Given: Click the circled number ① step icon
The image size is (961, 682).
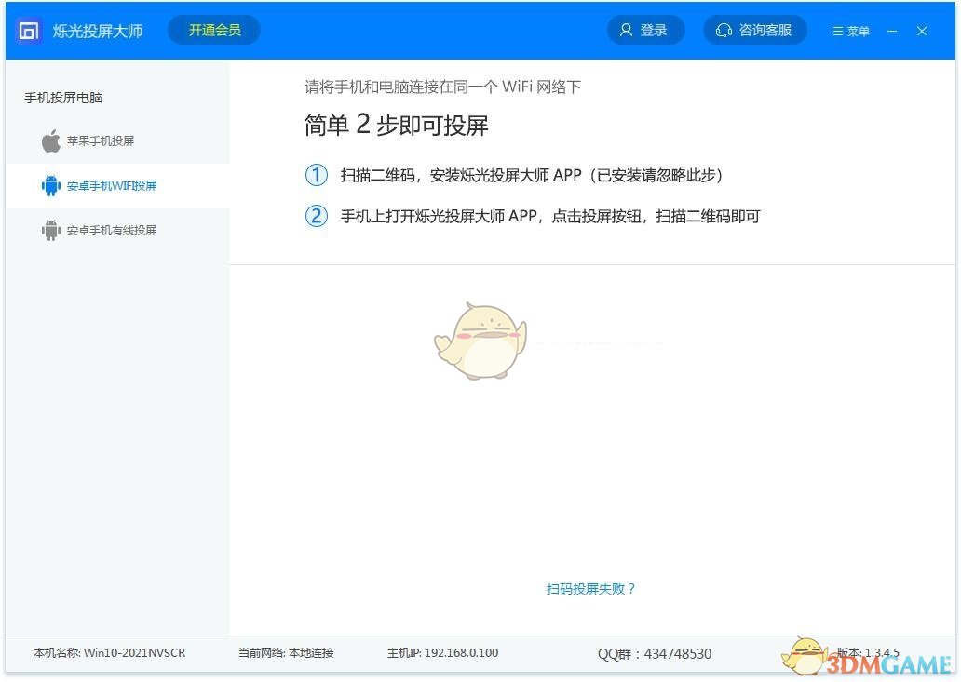Looking at the screenshot, I should click(317, 175).
